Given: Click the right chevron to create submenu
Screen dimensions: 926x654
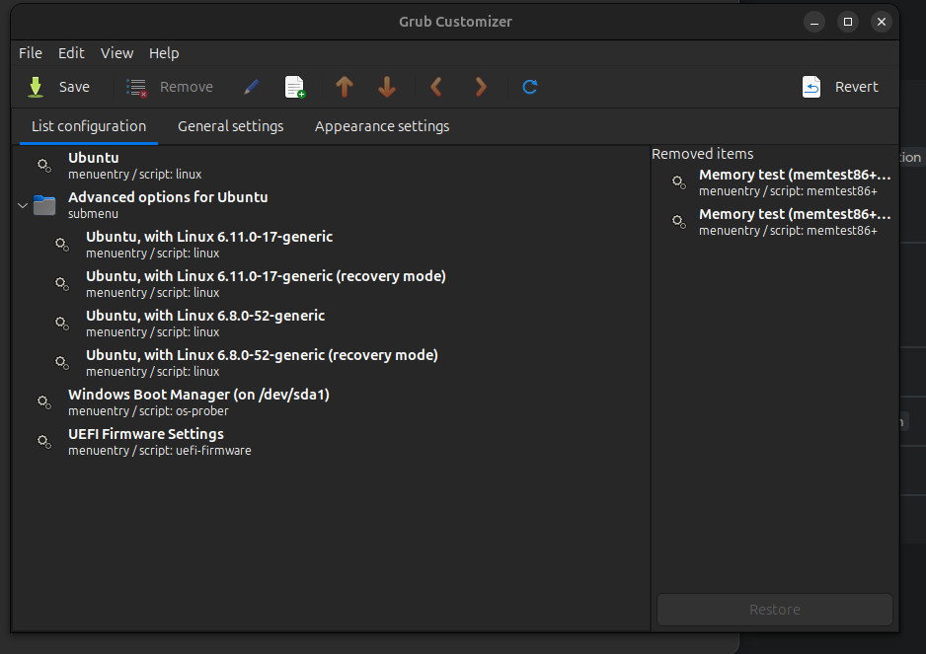Looking at the screenshot, I should click(x=481, y=87).
